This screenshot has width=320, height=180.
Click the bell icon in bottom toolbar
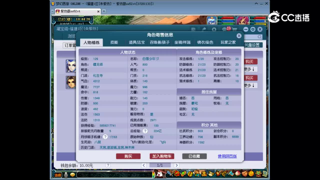(224, 173)
